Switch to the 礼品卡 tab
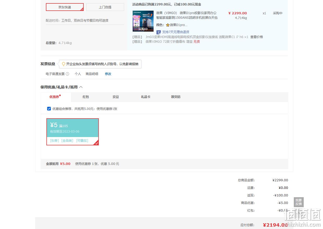Viewport: 323px width, 229px height. pyautogui.click(x=146, y=97)
